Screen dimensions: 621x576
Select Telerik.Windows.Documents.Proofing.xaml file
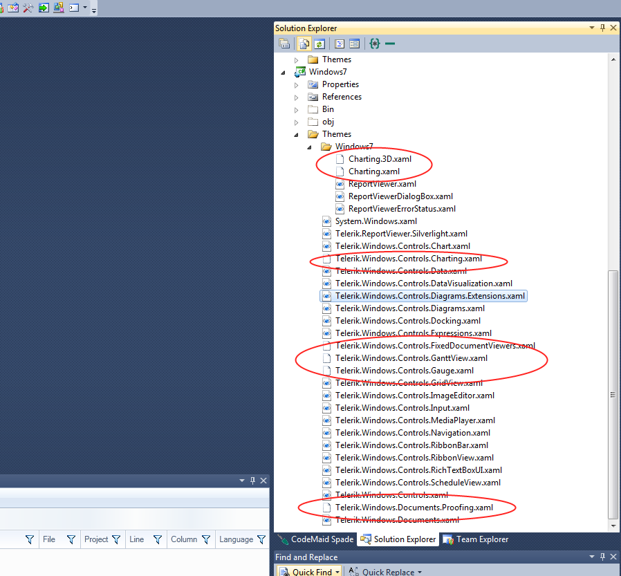coord(414,508)
